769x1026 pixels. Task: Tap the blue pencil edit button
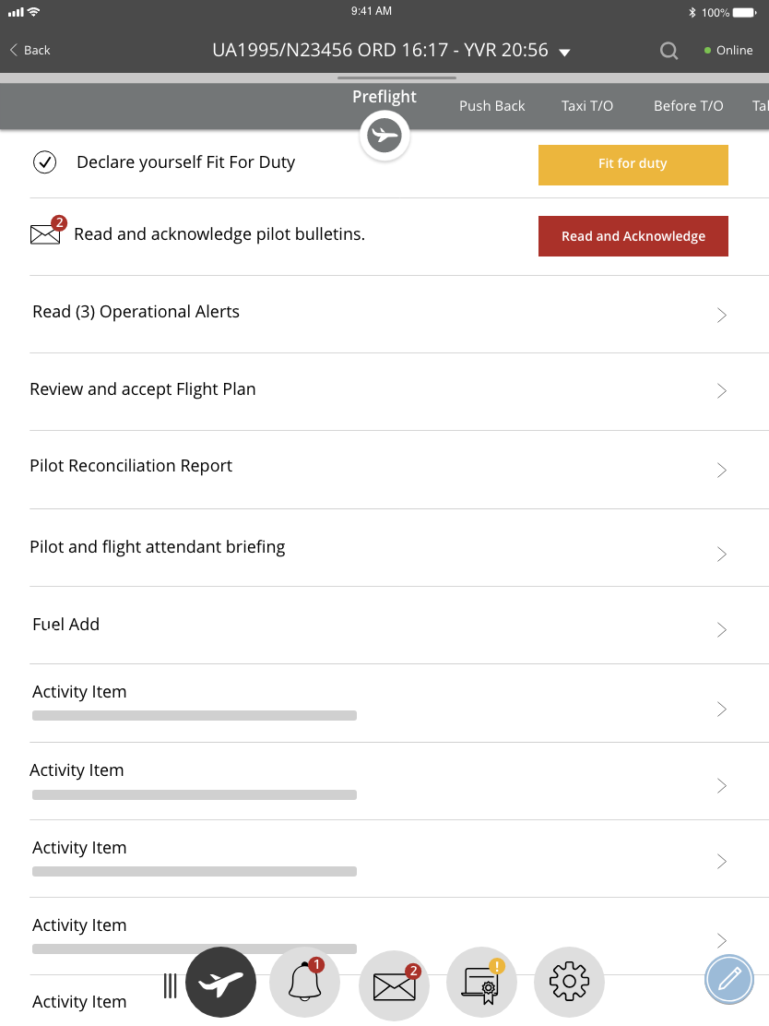coord(729,979)
